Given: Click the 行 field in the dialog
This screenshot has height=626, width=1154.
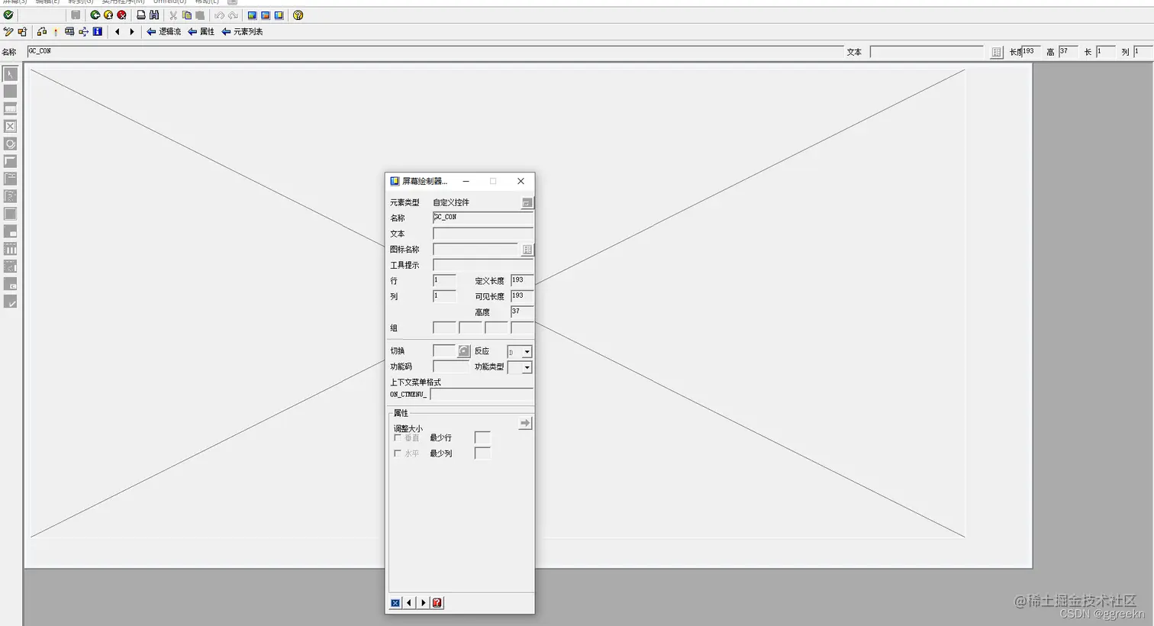Looking at the screenshot, I should 444,280.
